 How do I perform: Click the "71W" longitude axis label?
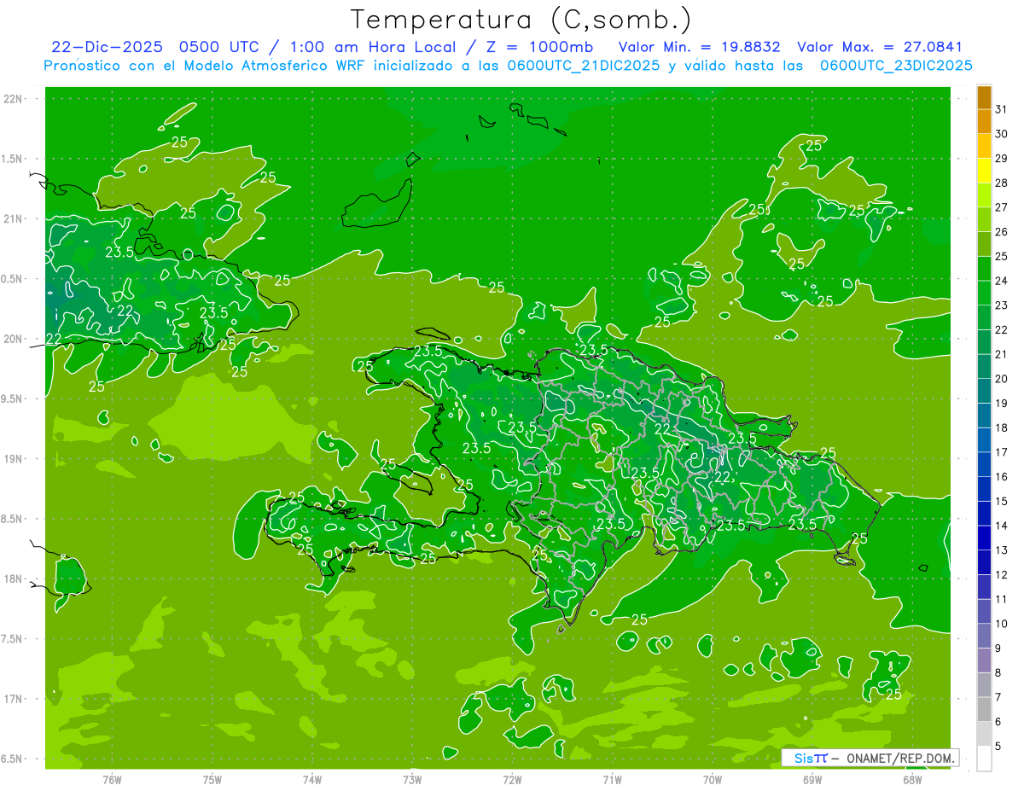click(612, 780)
